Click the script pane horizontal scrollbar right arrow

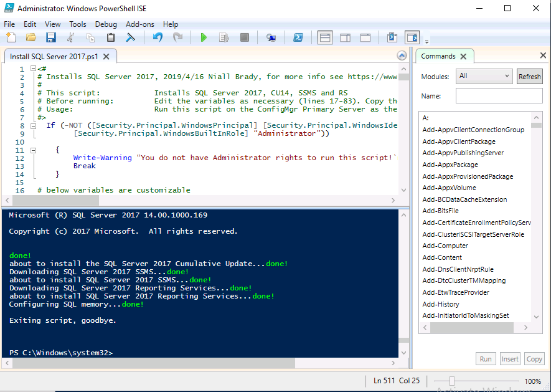point(393,200)
